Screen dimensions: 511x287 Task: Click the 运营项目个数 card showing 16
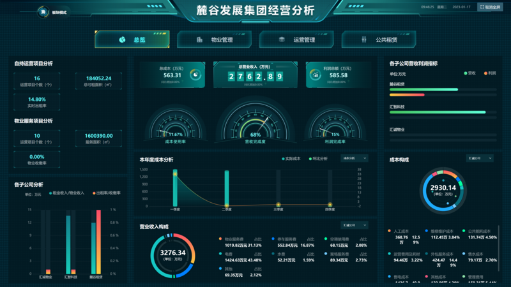click(x=37, y=81)
